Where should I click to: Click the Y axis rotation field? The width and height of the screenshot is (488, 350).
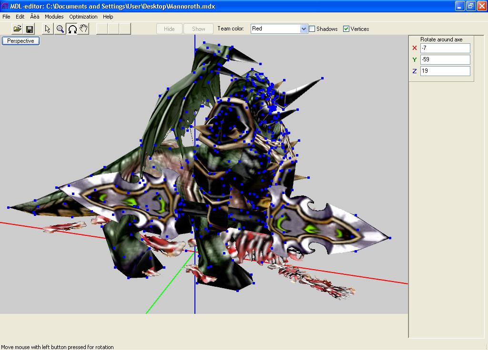coord(445,59)
